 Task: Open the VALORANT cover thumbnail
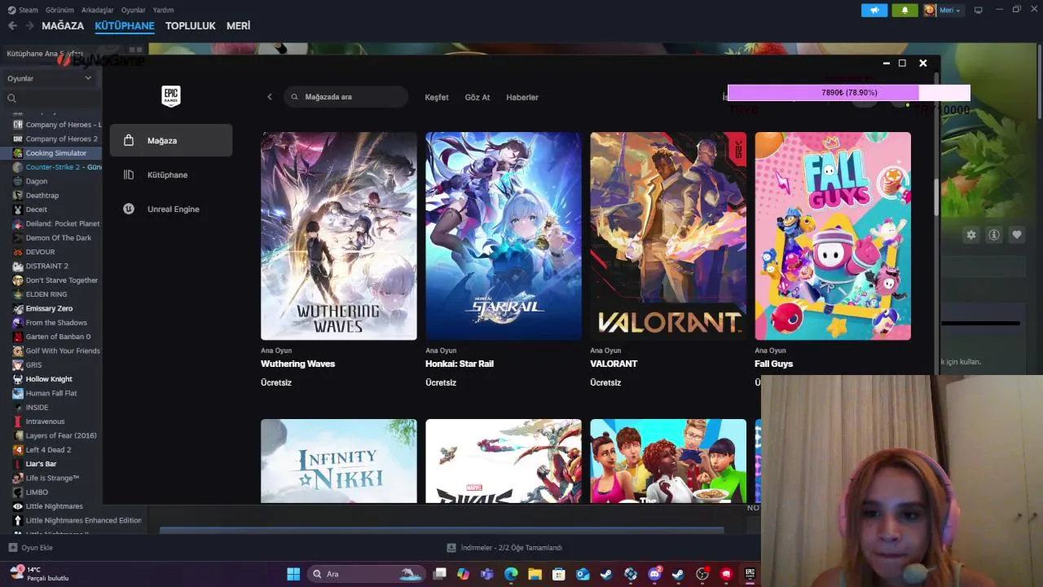[x=668, y=236]
